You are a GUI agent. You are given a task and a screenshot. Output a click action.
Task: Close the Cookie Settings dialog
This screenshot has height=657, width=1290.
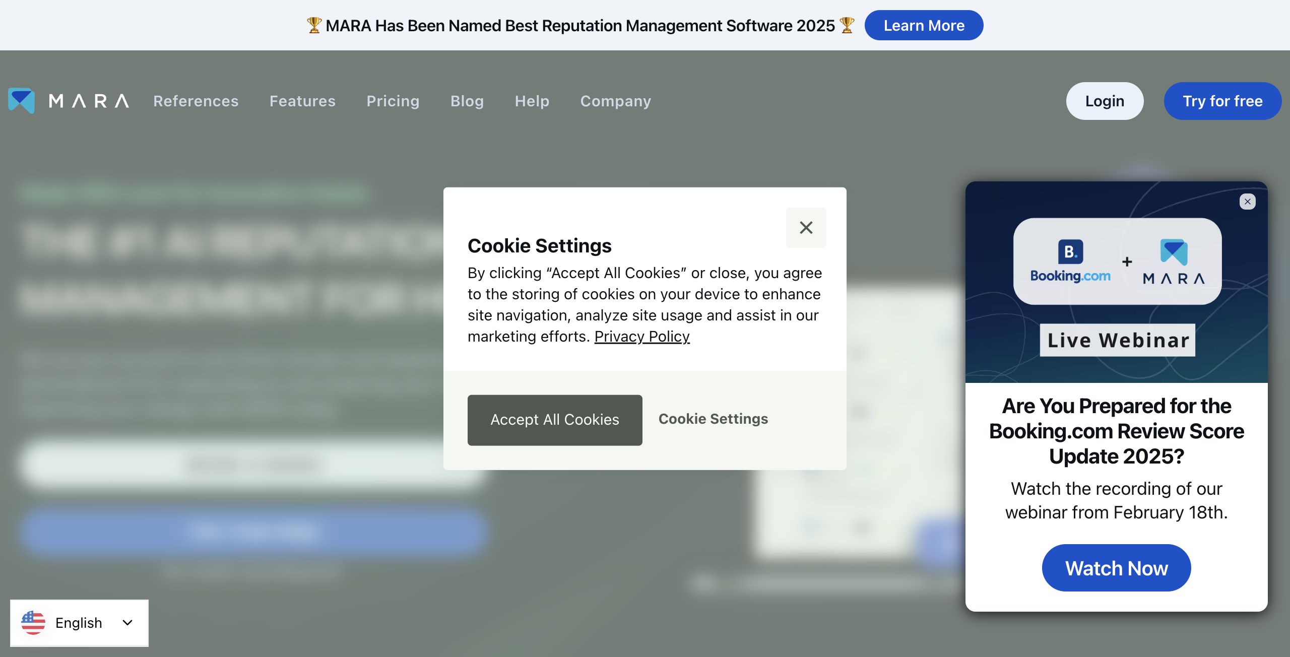point(806,228)
